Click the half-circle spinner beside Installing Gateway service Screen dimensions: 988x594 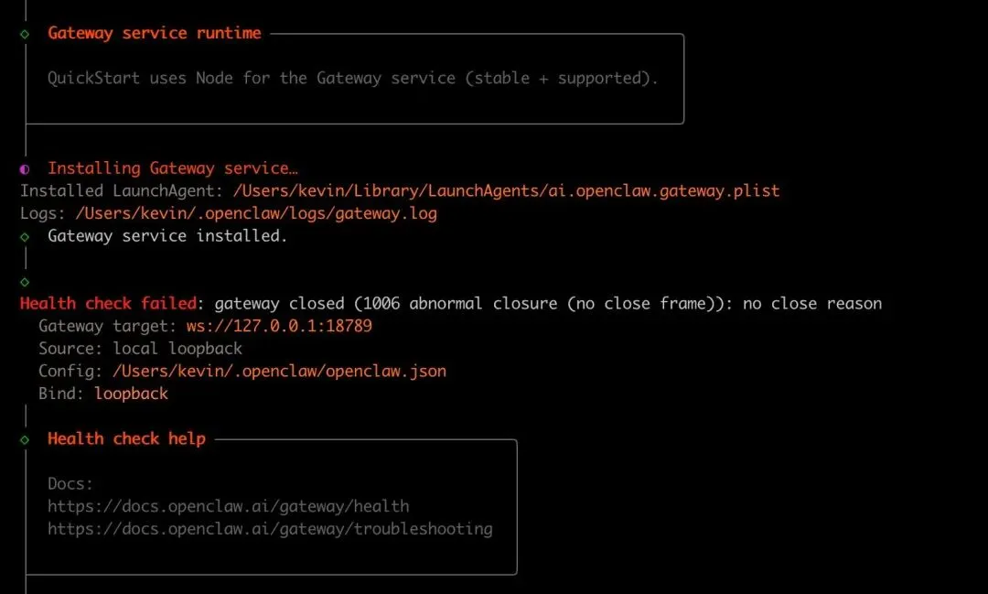pyautogui.click(x=25, y=169)
